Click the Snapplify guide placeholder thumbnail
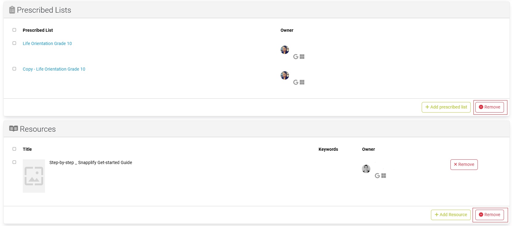 click(34, 176)
